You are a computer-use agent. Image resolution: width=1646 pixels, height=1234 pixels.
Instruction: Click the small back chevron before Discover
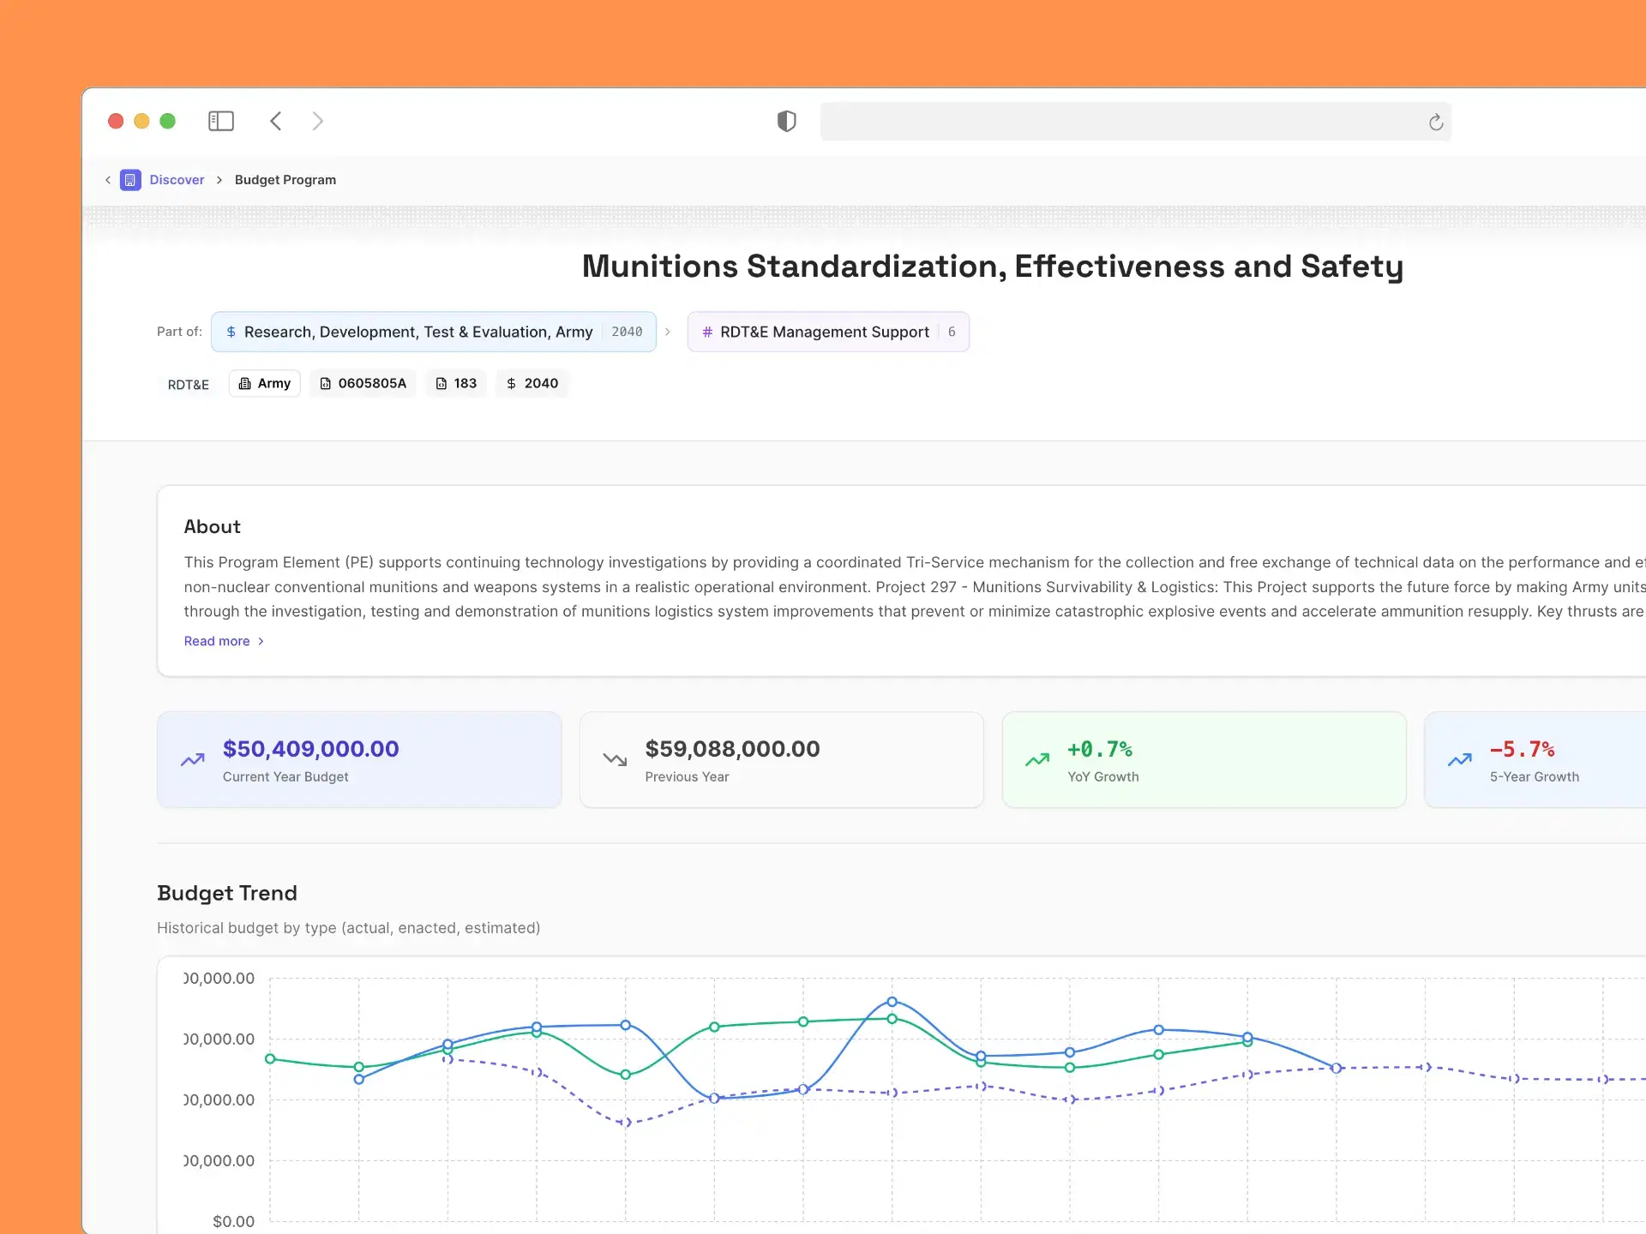108,180
